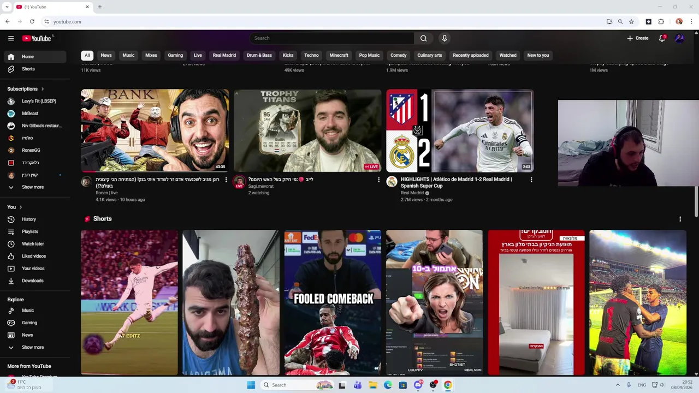Image resolution: width=699 pixels, height=393 pixels.
Task: Select the Culinary arts chip
Action: click(x=430, y=55)
